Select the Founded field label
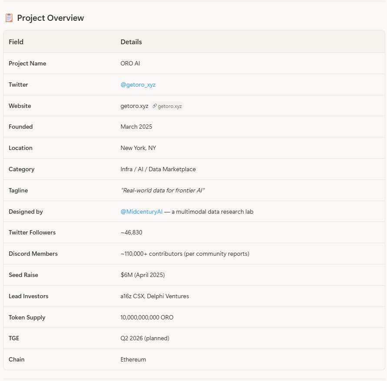Screen dimensions: 387x381 click(21, 127)
